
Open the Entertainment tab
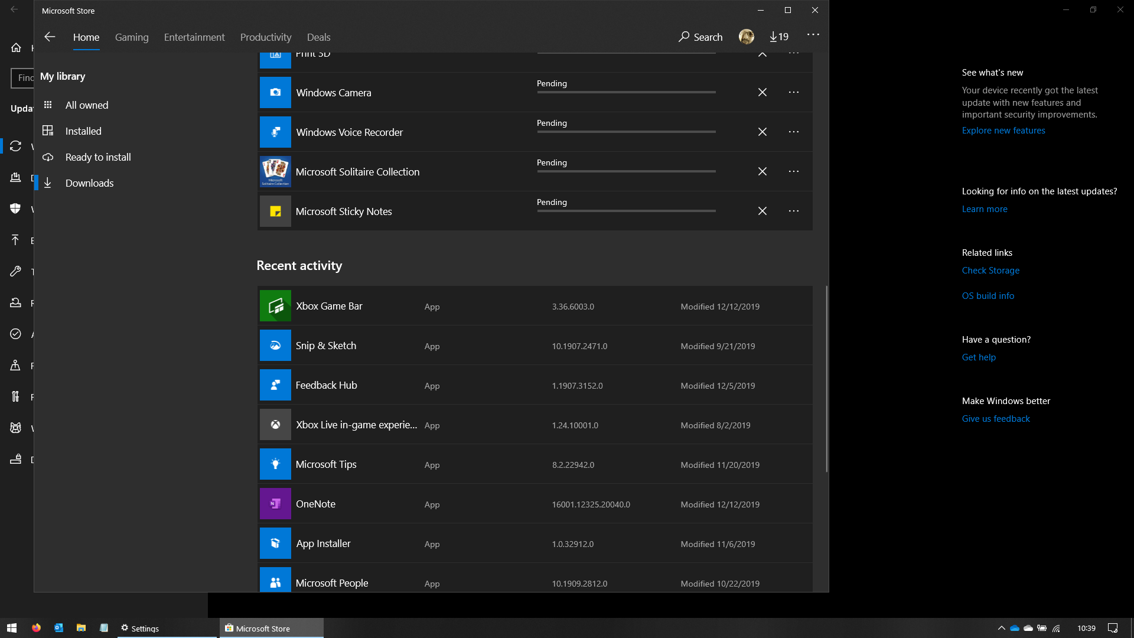point(194,37)
